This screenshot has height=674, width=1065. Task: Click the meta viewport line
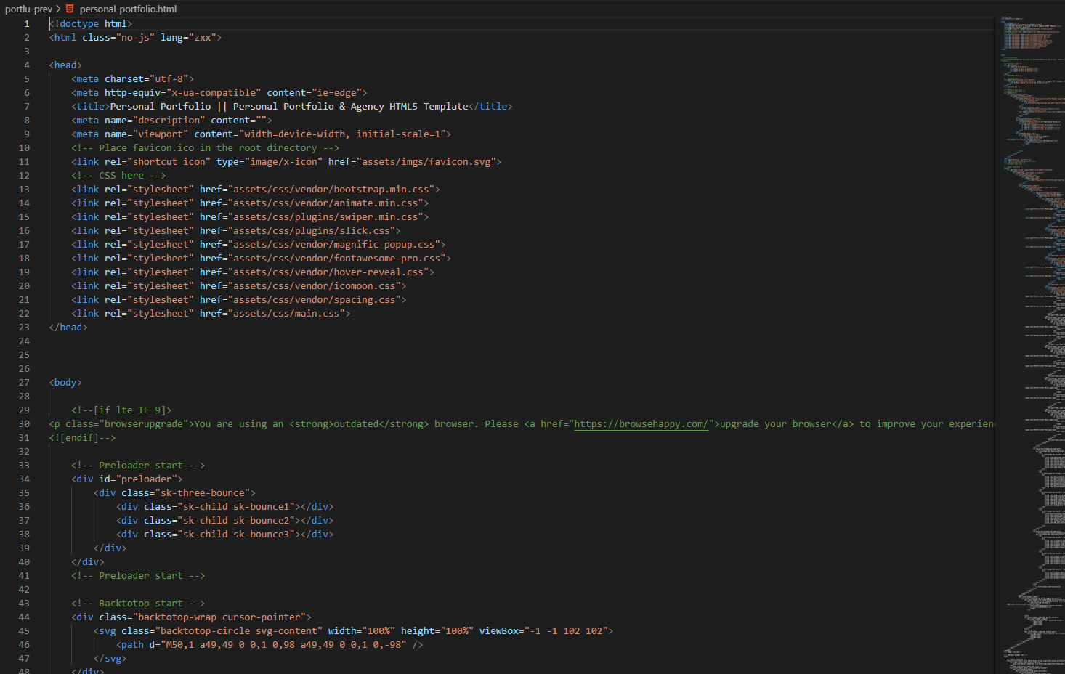pyautogui.click(x=261, y=134)
